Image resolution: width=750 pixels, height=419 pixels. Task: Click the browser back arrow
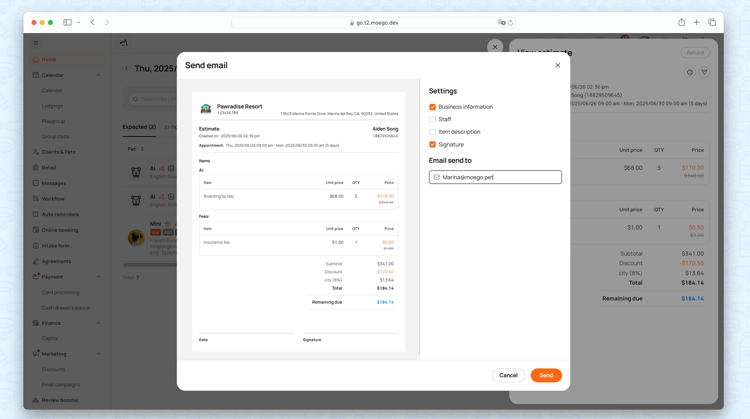pyautogui.click(x=93, y=22)
